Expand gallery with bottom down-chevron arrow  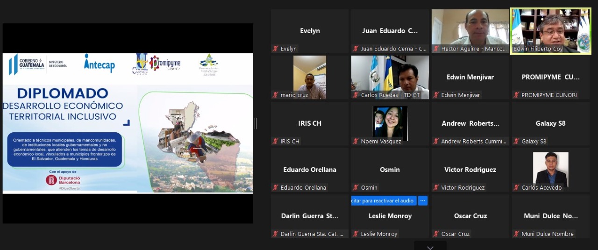click(430, 247)
